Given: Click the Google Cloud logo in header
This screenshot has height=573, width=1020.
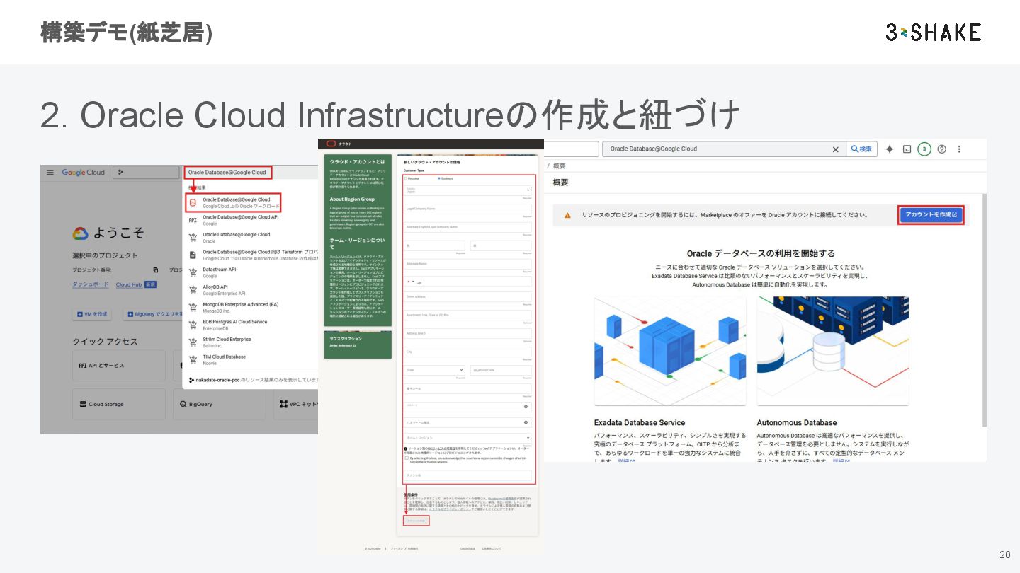Looking at the screenshot, I should point(83,172).
